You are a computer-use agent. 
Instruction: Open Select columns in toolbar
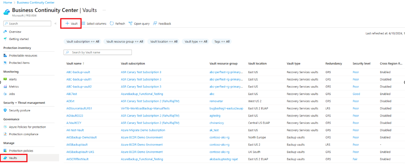click(94, 23)
